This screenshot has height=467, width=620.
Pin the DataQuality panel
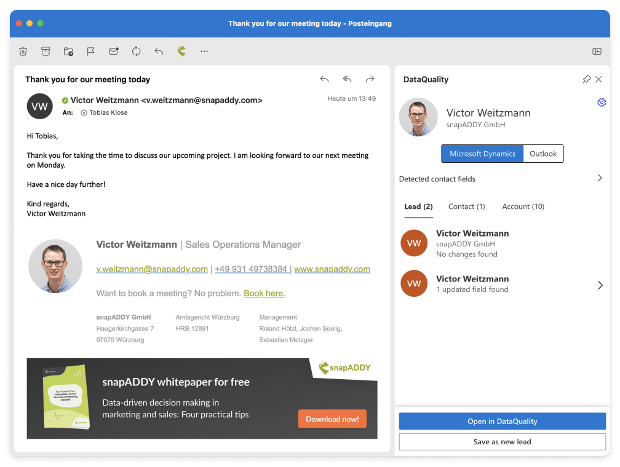pyautogui.click(x=587, y=79)
